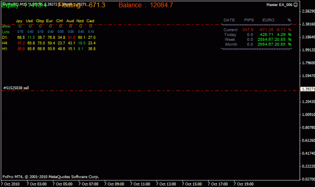This screenshot has height=187, width=315.
Task: Toggle the allow circle under Gbp
Action: coord(40,26)
